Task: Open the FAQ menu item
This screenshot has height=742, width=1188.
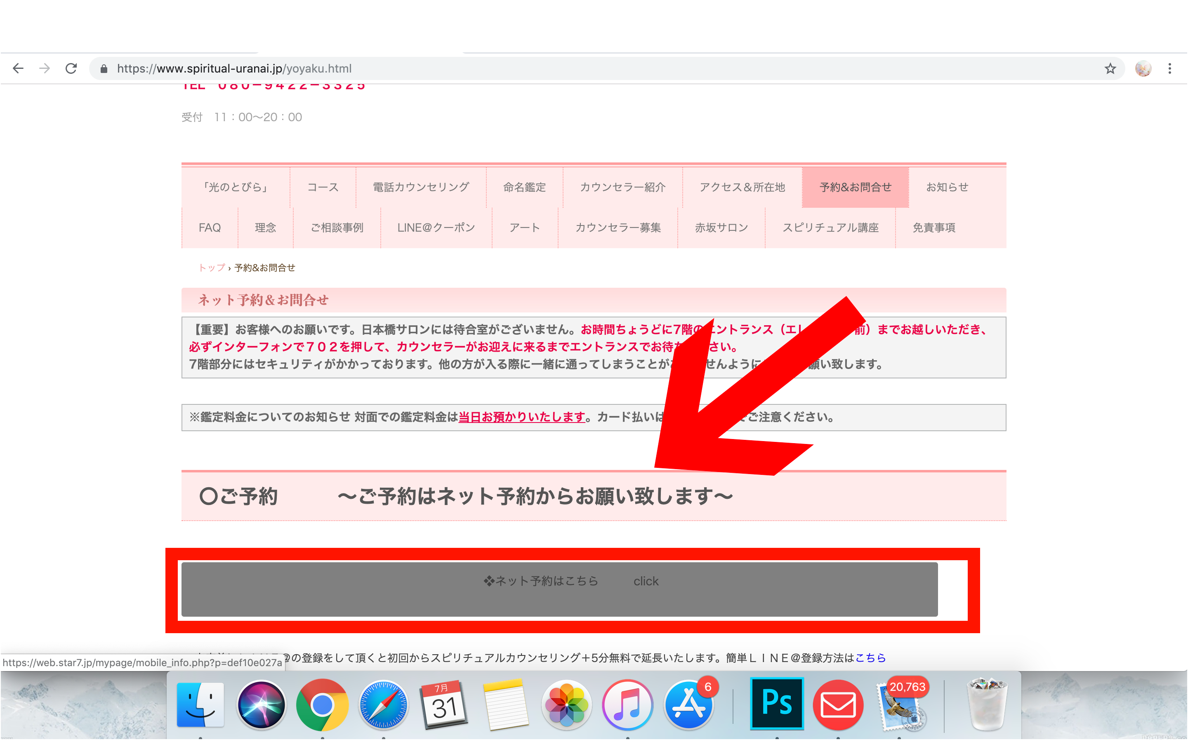Action: click(210, 228)
